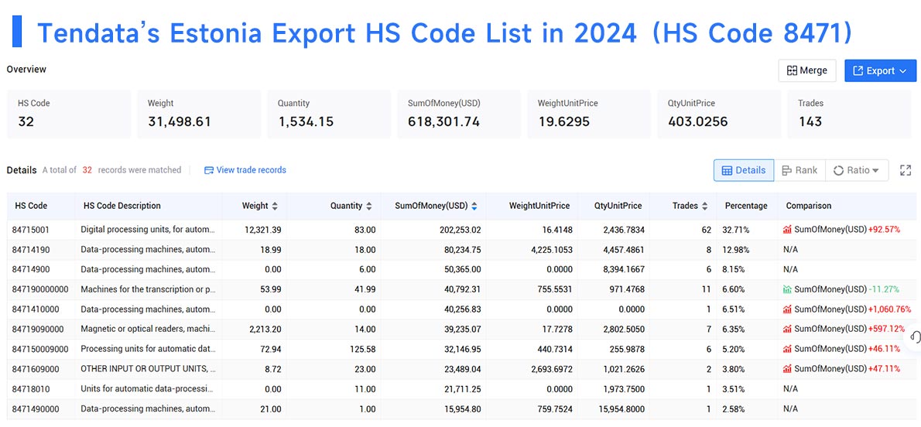The height and width of the screenshot is (427, 921).
Task: Select HS Code 84718010 cell
Action: click(29, 389)
